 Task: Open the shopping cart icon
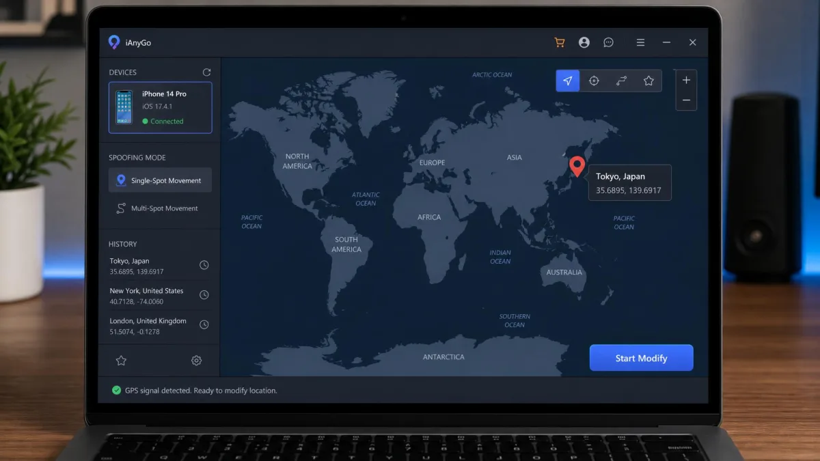click(x=560, y=42)
